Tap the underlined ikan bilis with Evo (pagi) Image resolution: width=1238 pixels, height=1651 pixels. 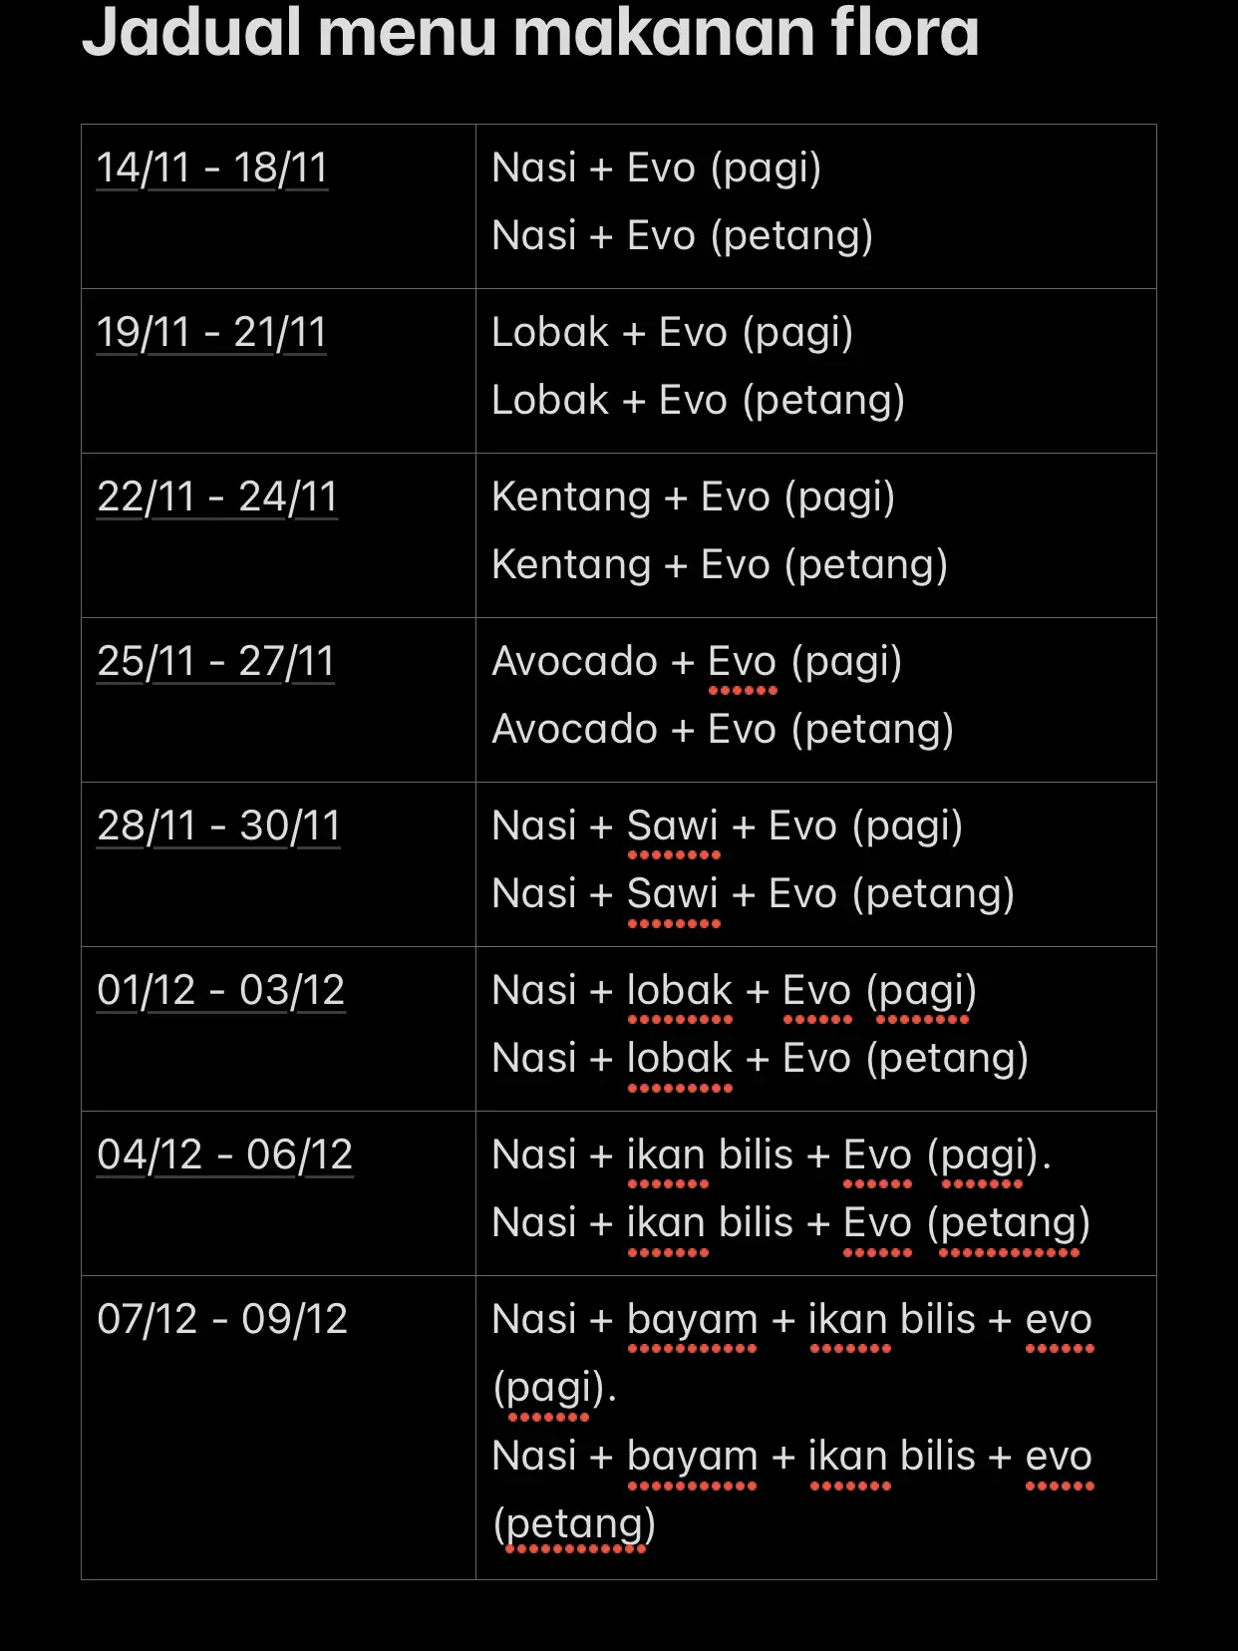tap(710, 1156)
